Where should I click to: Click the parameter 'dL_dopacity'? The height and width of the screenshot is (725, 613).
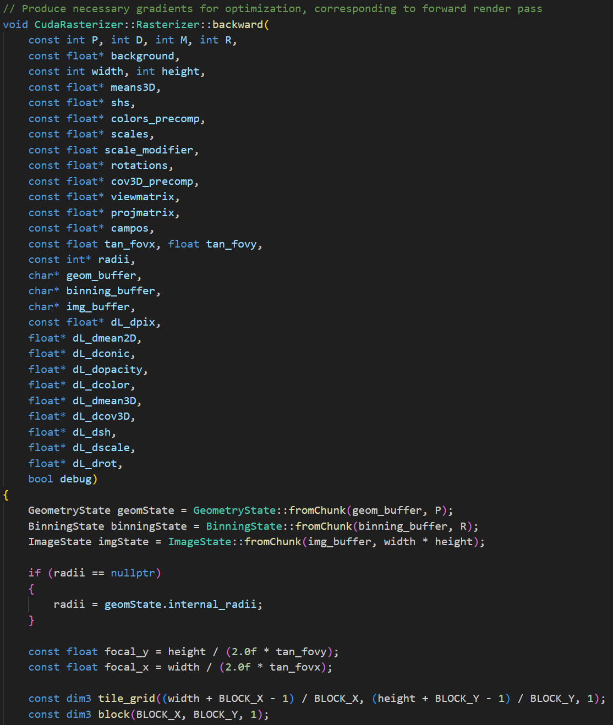(108, 370)
